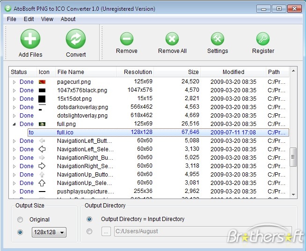Click the C:/Users/August path field
This screenshot has height=251, width=306.
coord(203,231)
